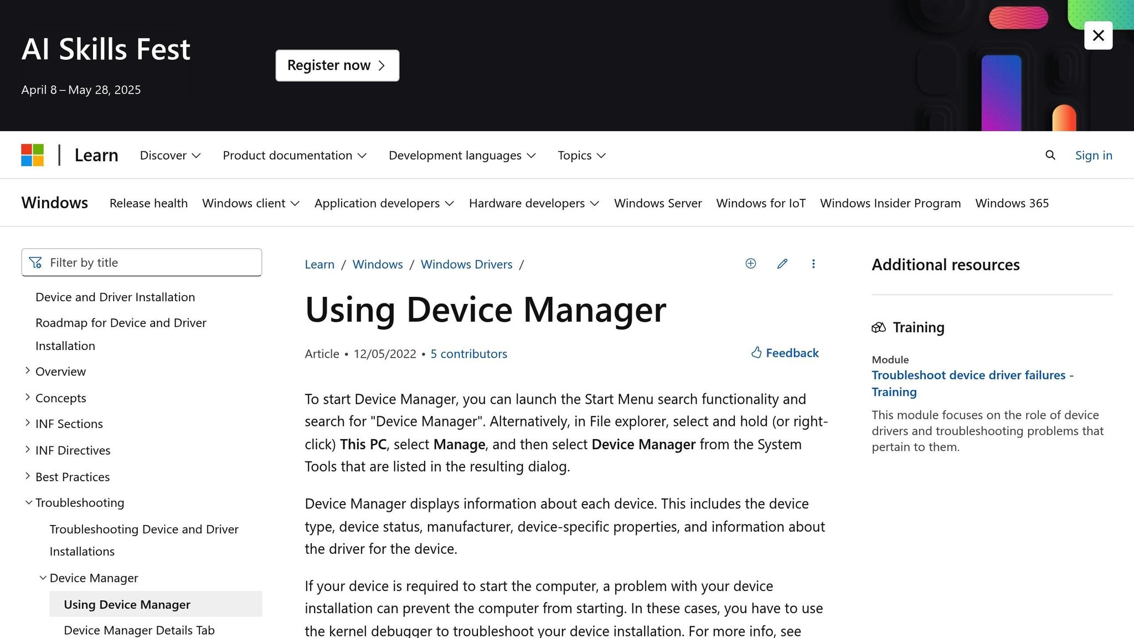Open Release health page
The width and height of the screenshot is (1134, 638).
click(x=148, y=203)
